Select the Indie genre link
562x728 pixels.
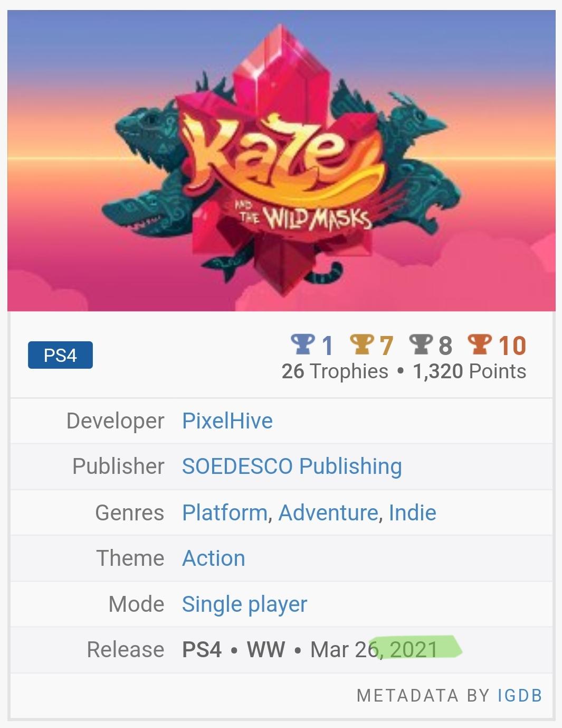(x=413, y=512)
